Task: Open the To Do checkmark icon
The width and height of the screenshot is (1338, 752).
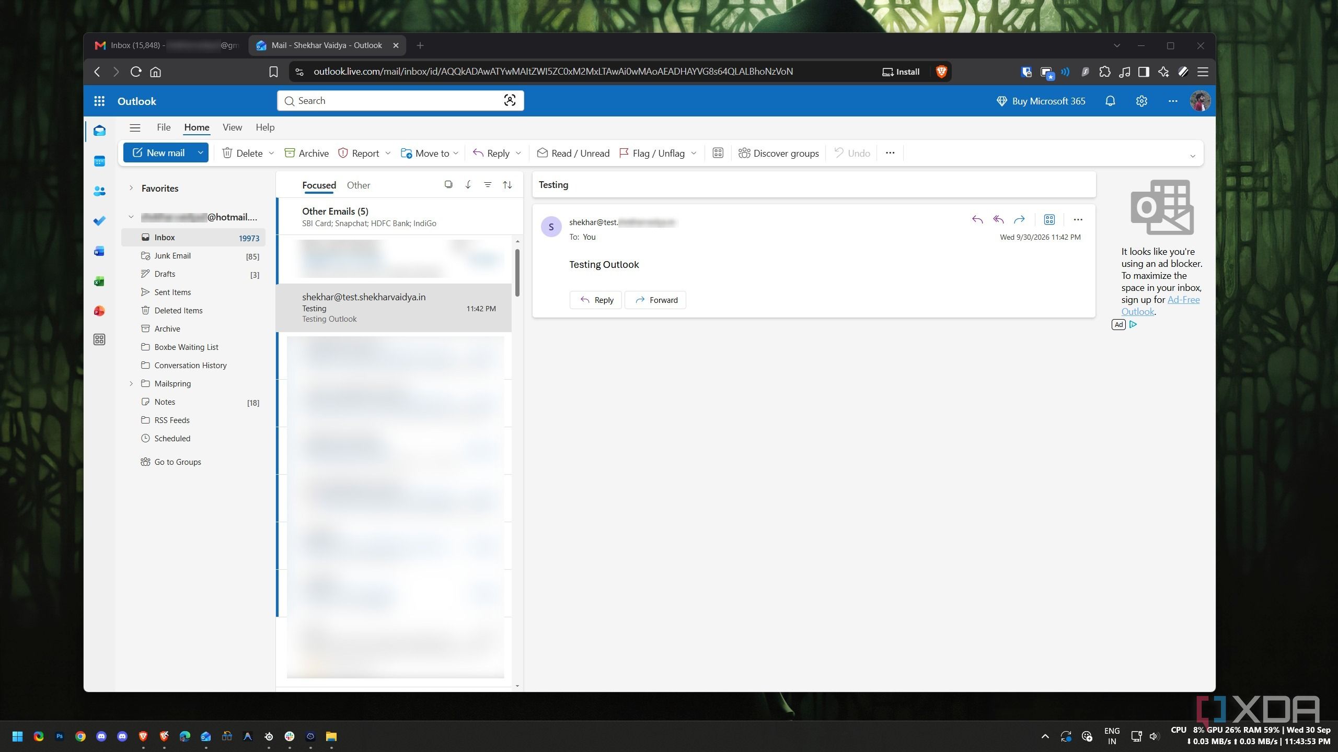Action: pos(99,221)
